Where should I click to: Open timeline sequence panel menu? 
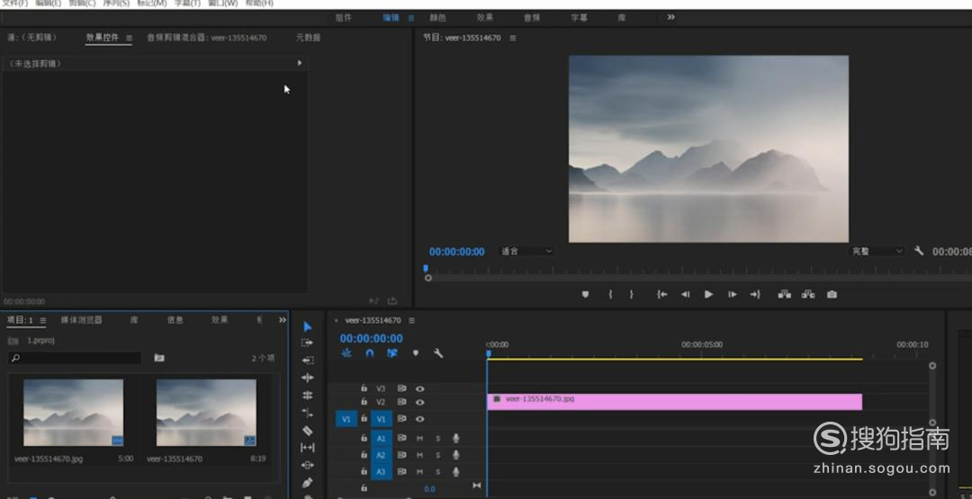(411, 321)
